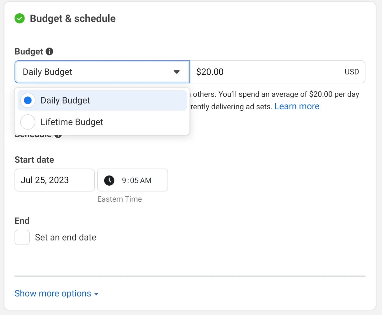Image resolution: width=382 pixels, height=315 pixels.
Task: Click the green checkmark beside Budget & schedule
Action: tap(19, 18)
